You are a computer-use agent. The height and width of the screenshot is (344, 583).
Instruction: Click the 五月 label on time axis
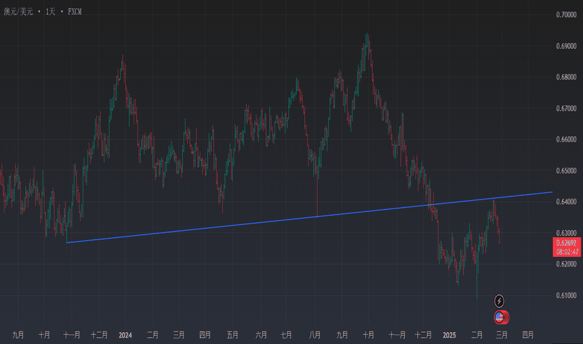tap(232, 335)
